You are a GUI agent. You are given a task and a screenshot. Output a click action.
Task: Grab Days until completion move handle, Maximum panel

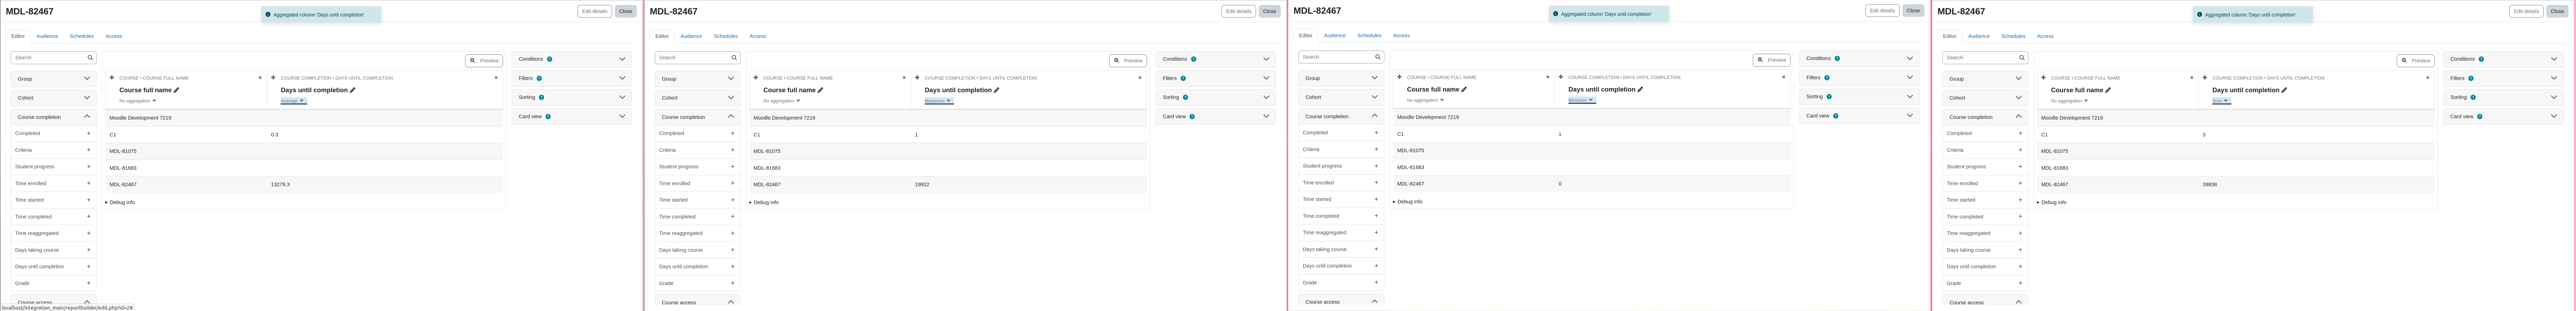[917, 78]
